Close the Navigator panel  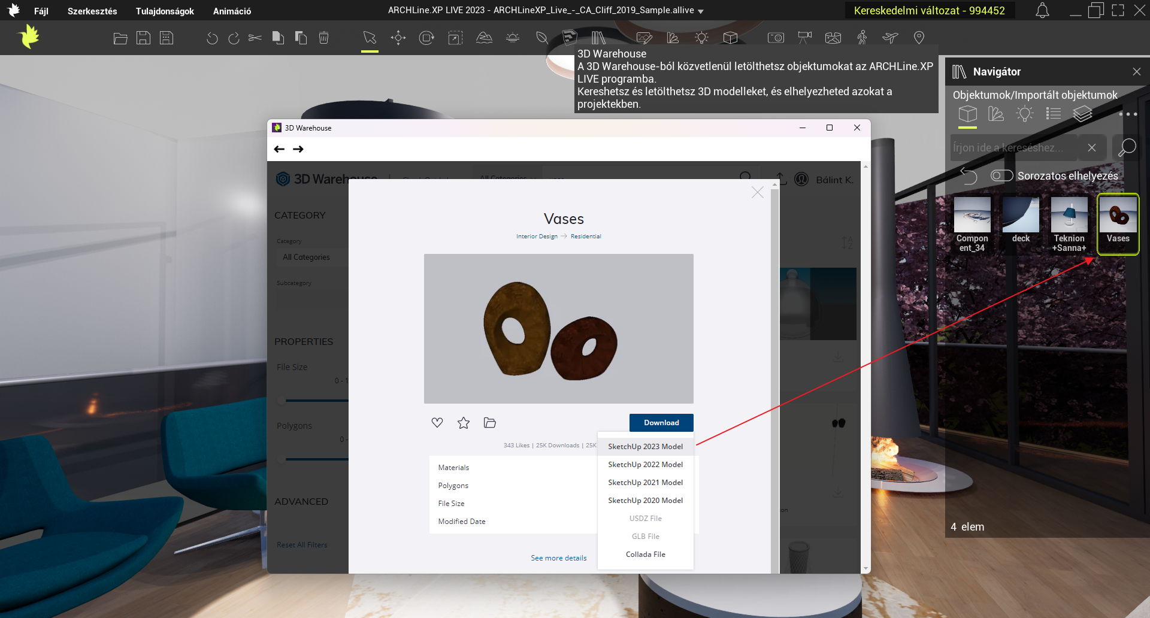tap(1137, 72)
